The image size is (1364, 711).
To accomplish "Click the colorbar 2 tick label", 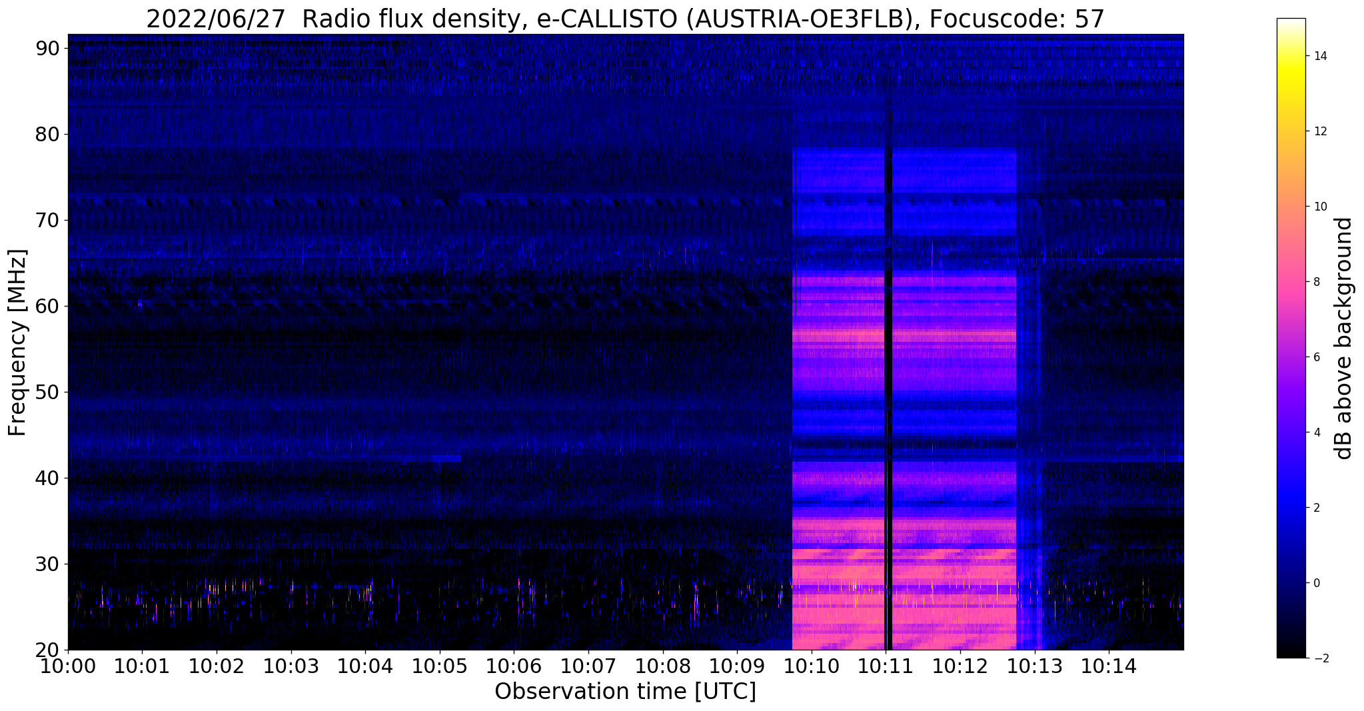I will pyautogui.click(x=1316, y=508).
